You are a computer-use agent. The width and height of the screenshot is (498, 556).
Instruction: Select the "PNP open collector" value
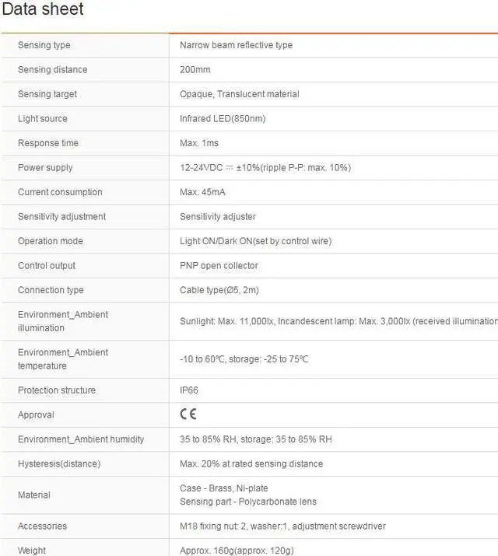pos(219,266)
